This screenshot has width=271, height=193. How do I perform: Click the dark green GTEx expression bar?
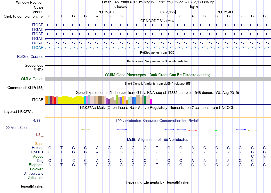click(145, 100)
